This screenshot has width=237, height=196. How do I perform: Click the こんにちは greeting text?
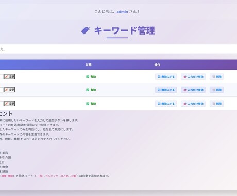tap(117, 12)
